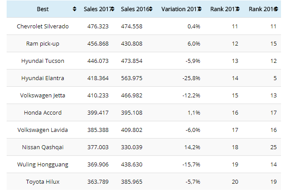
Task: Click the Sales 2016 header label
Action: (x=135, y=9)
